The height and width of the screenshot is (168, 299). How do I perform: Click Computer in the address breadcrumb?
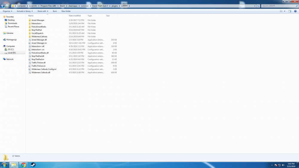point(21,6)
